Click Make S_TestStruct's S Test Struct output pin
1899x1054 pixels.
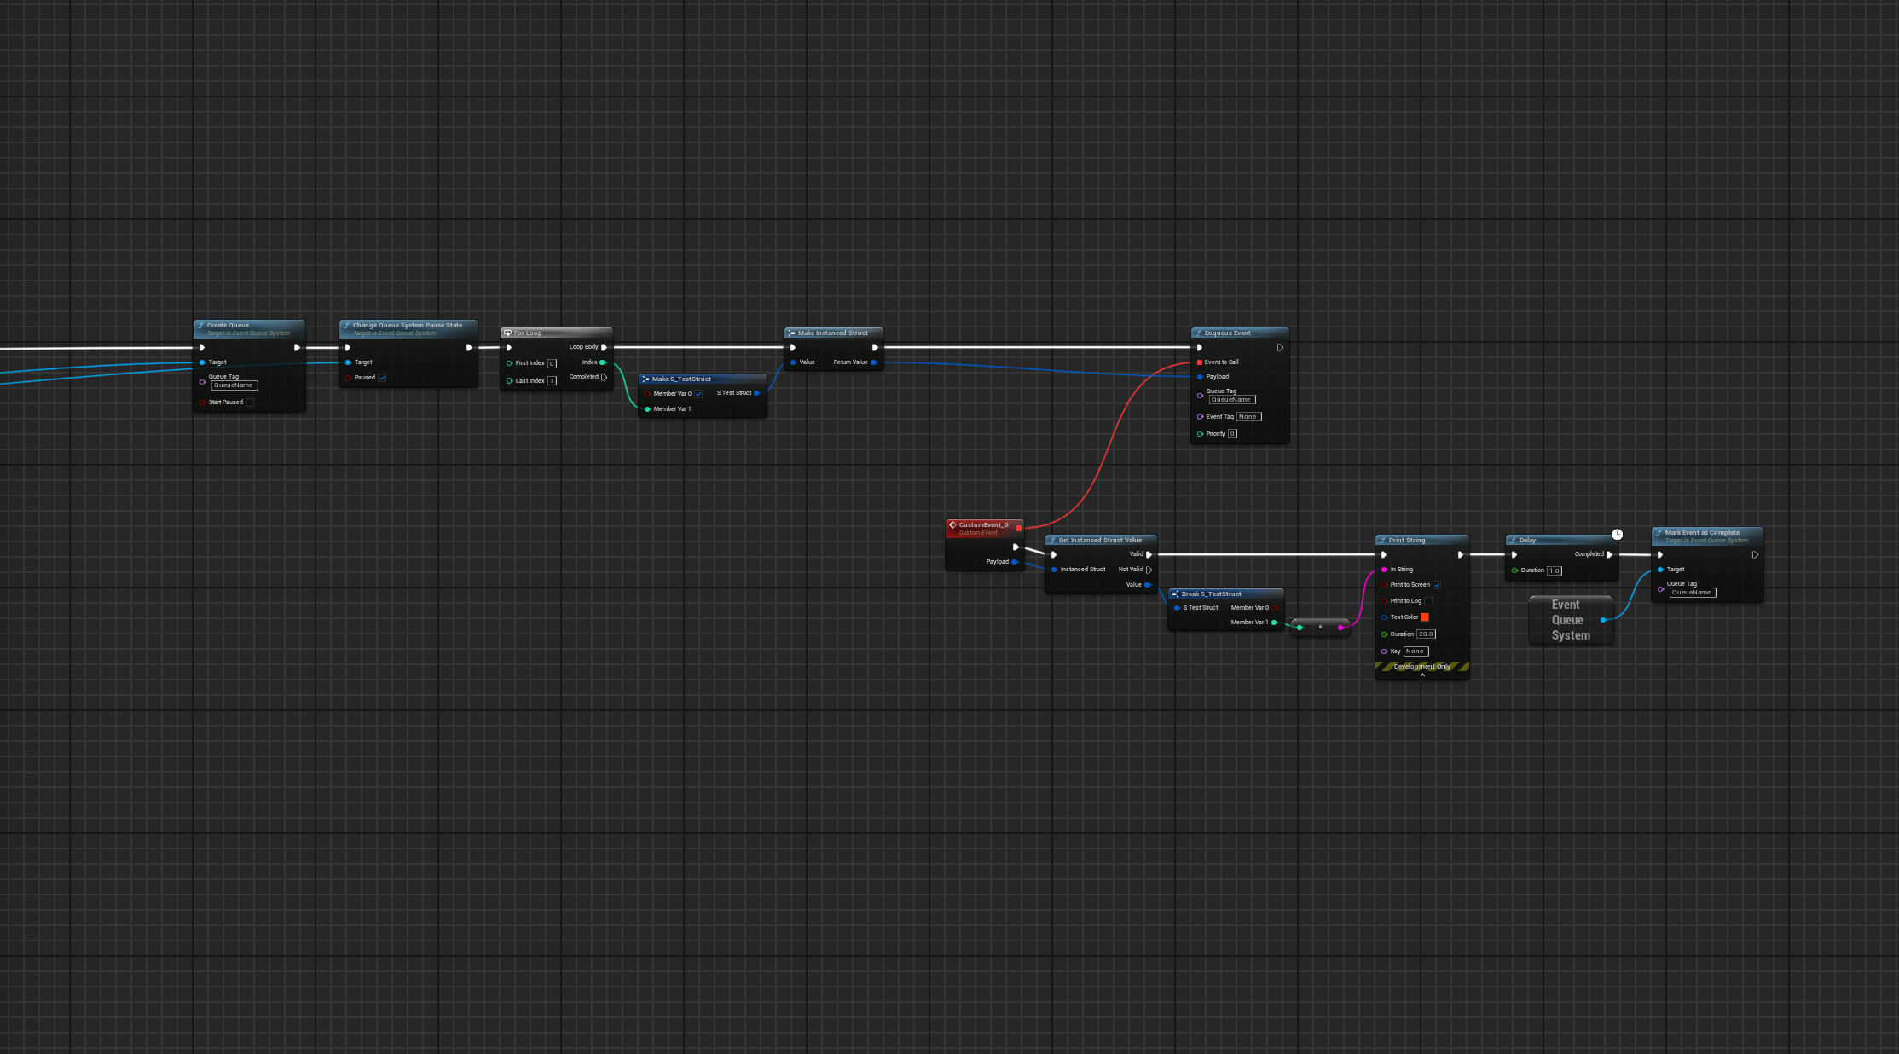point(757,393)
